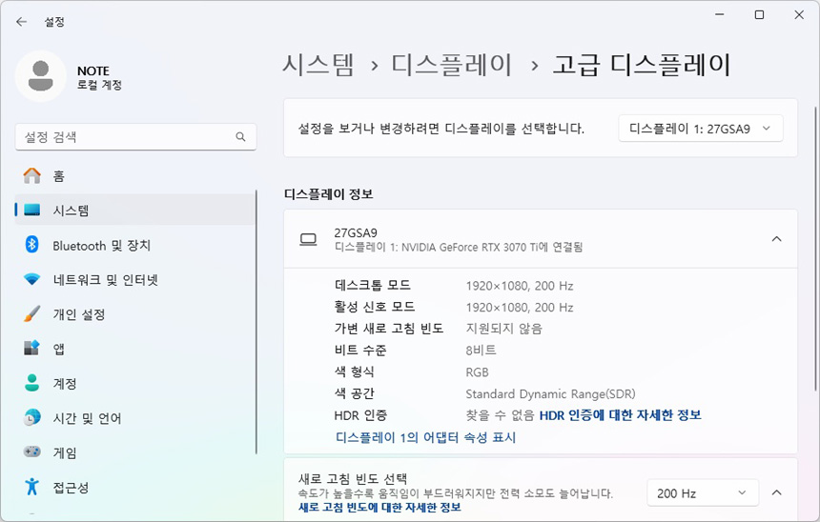This screenshot has height=522, width=820.
Task: Click the personalization paintbrush icon
Action: pyautogui.click(x=32, y=314)
